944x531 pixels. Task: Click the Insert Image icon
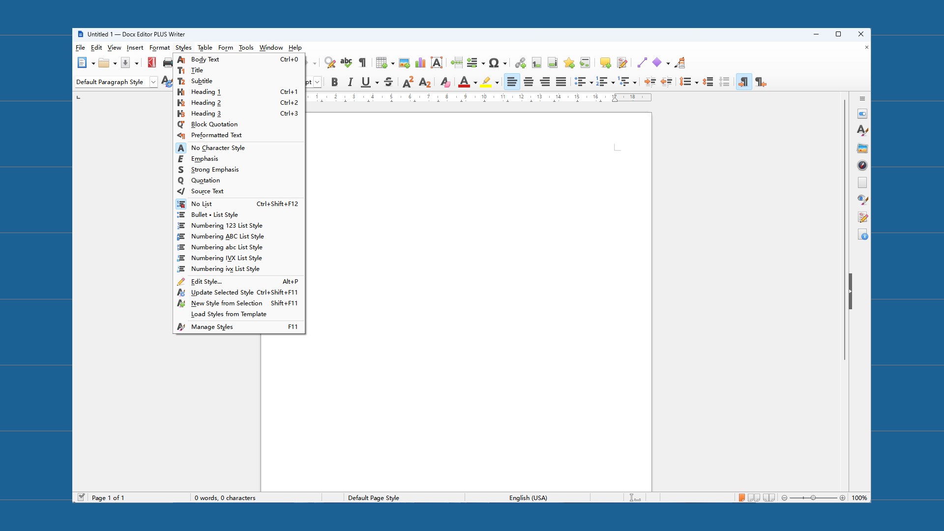click(x=404, y=63)
